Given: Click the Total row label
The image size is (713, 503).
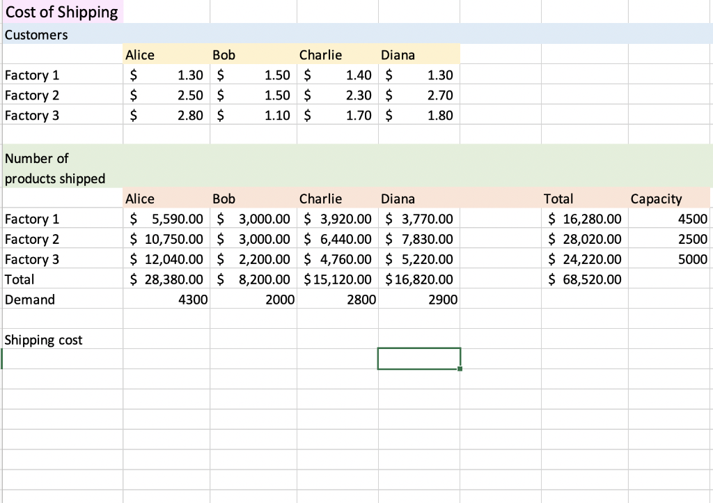Looking at the screenshot, I should point(62,279).
